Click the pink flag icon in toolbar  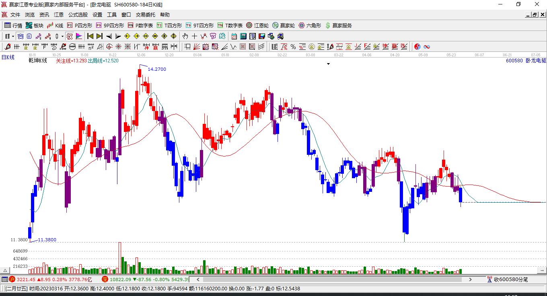[79, 36]
